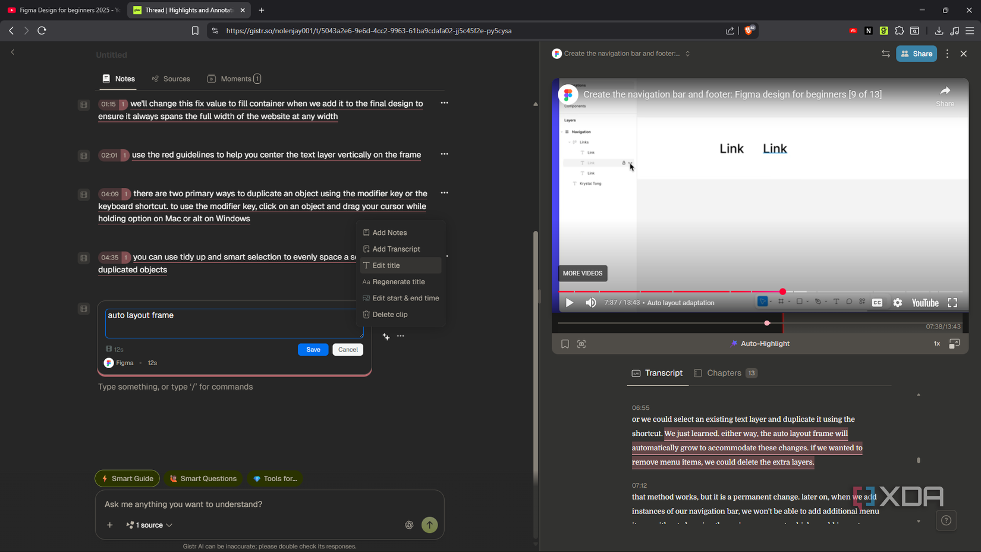This screenshot has width=981, height=552.
Task: Mute the video volume speaker icon
Action: (x=590, y=303)
